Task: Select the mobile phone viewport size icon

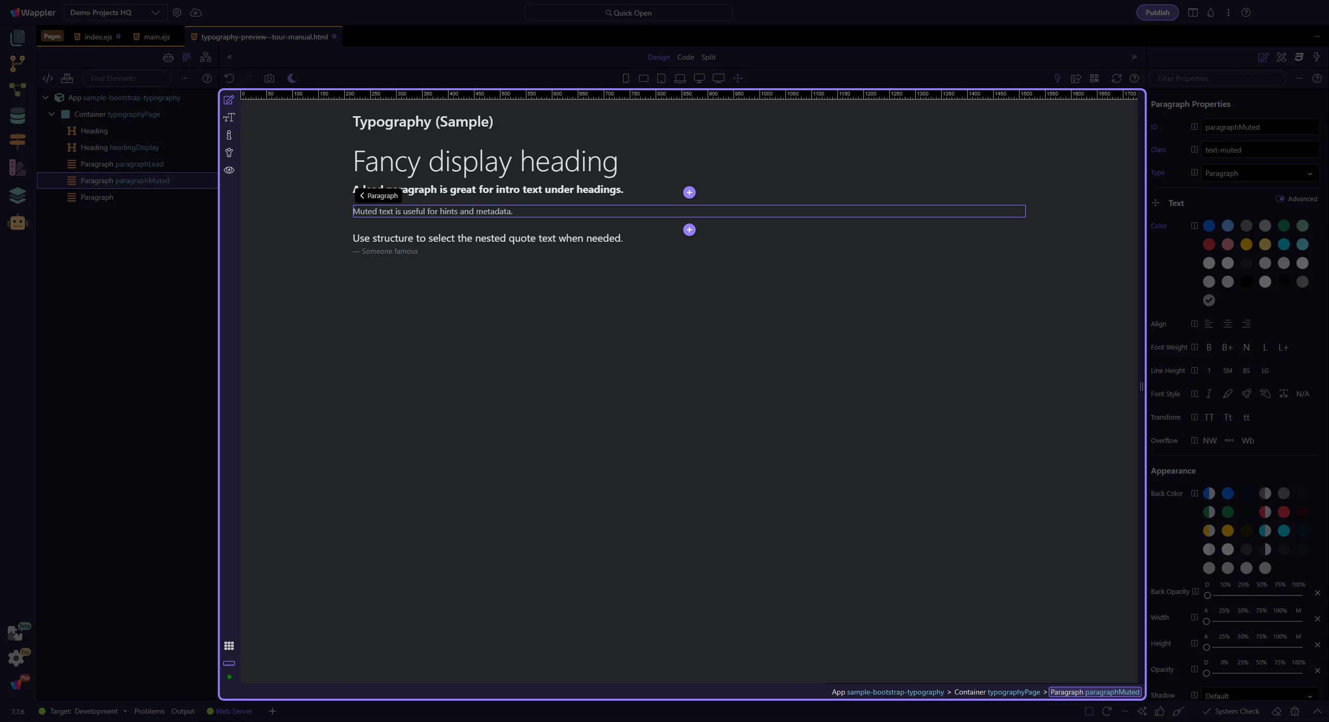Action: click(626, 78)
